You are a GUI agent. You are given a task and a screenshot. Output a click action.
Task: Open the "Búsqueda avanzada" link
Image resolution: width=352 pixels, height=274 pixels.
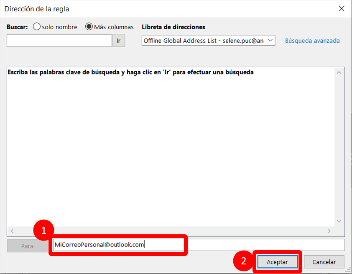(312, 41)
